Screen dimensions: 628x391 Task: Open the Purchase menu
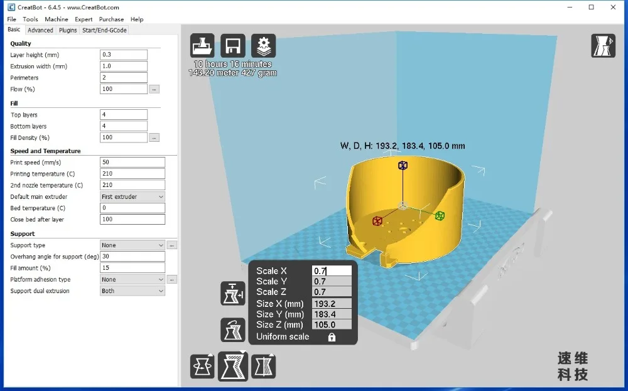111,19
